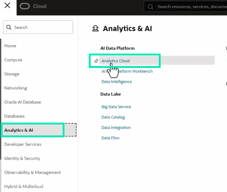227x192 pixels.
Task: Open the AI Data Platform Workbench link
Action: coord(127,71)
